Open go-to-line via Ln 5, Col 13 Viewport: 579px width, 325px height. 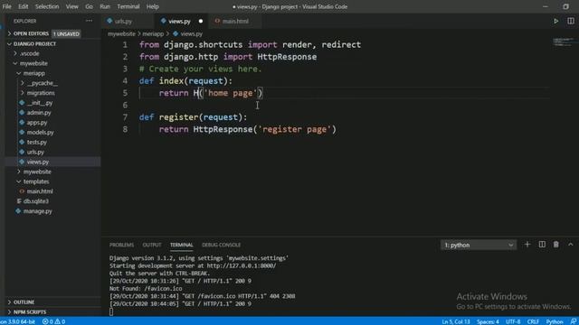point(456,321)
